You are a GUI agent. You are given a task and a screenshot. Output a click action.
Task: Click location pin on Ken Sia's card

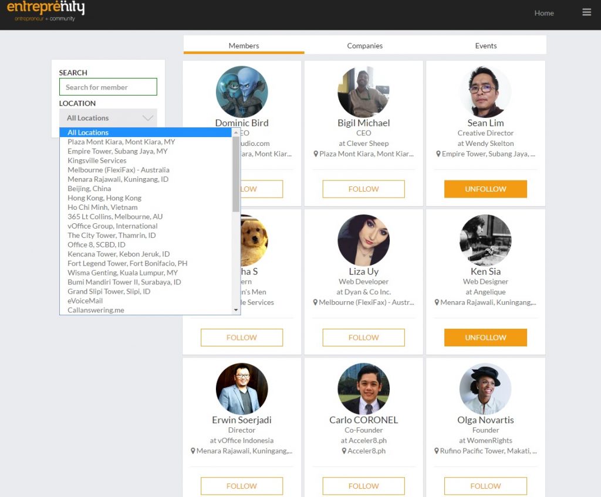click(x=437, y=302)
